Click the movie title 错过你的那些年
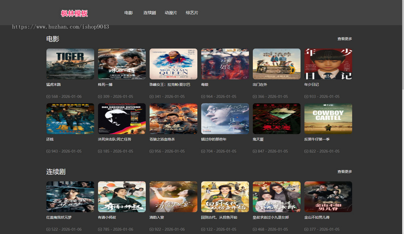Screen dimensions: 404x234 coord(214,139)
